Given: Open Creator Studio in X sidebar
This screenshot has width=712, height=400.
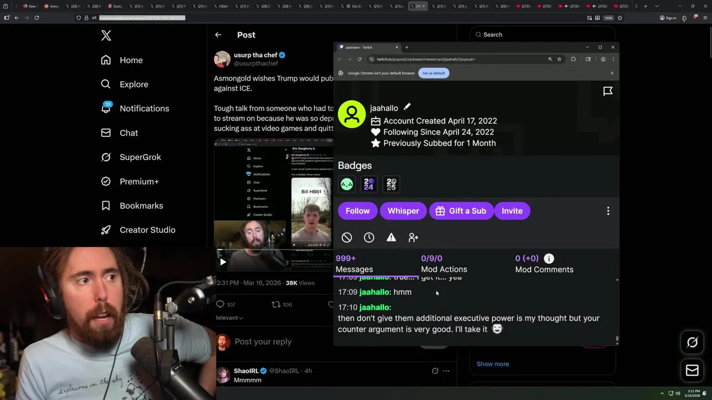Looking at the screenshot, I should point(138,230).
